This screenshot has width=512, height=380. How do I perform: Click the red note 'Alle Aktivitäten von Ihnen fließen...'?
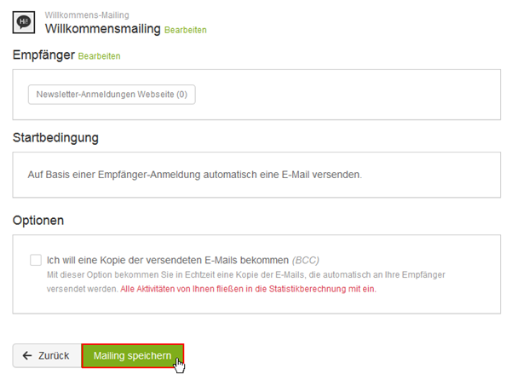click(x=248, y=289)
